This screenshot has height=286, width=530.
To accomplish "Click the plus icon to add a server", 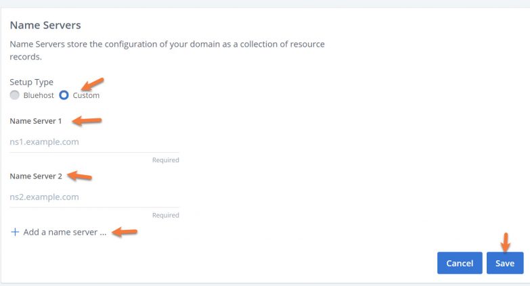I will pyautogui.click(x=15, y=232).
